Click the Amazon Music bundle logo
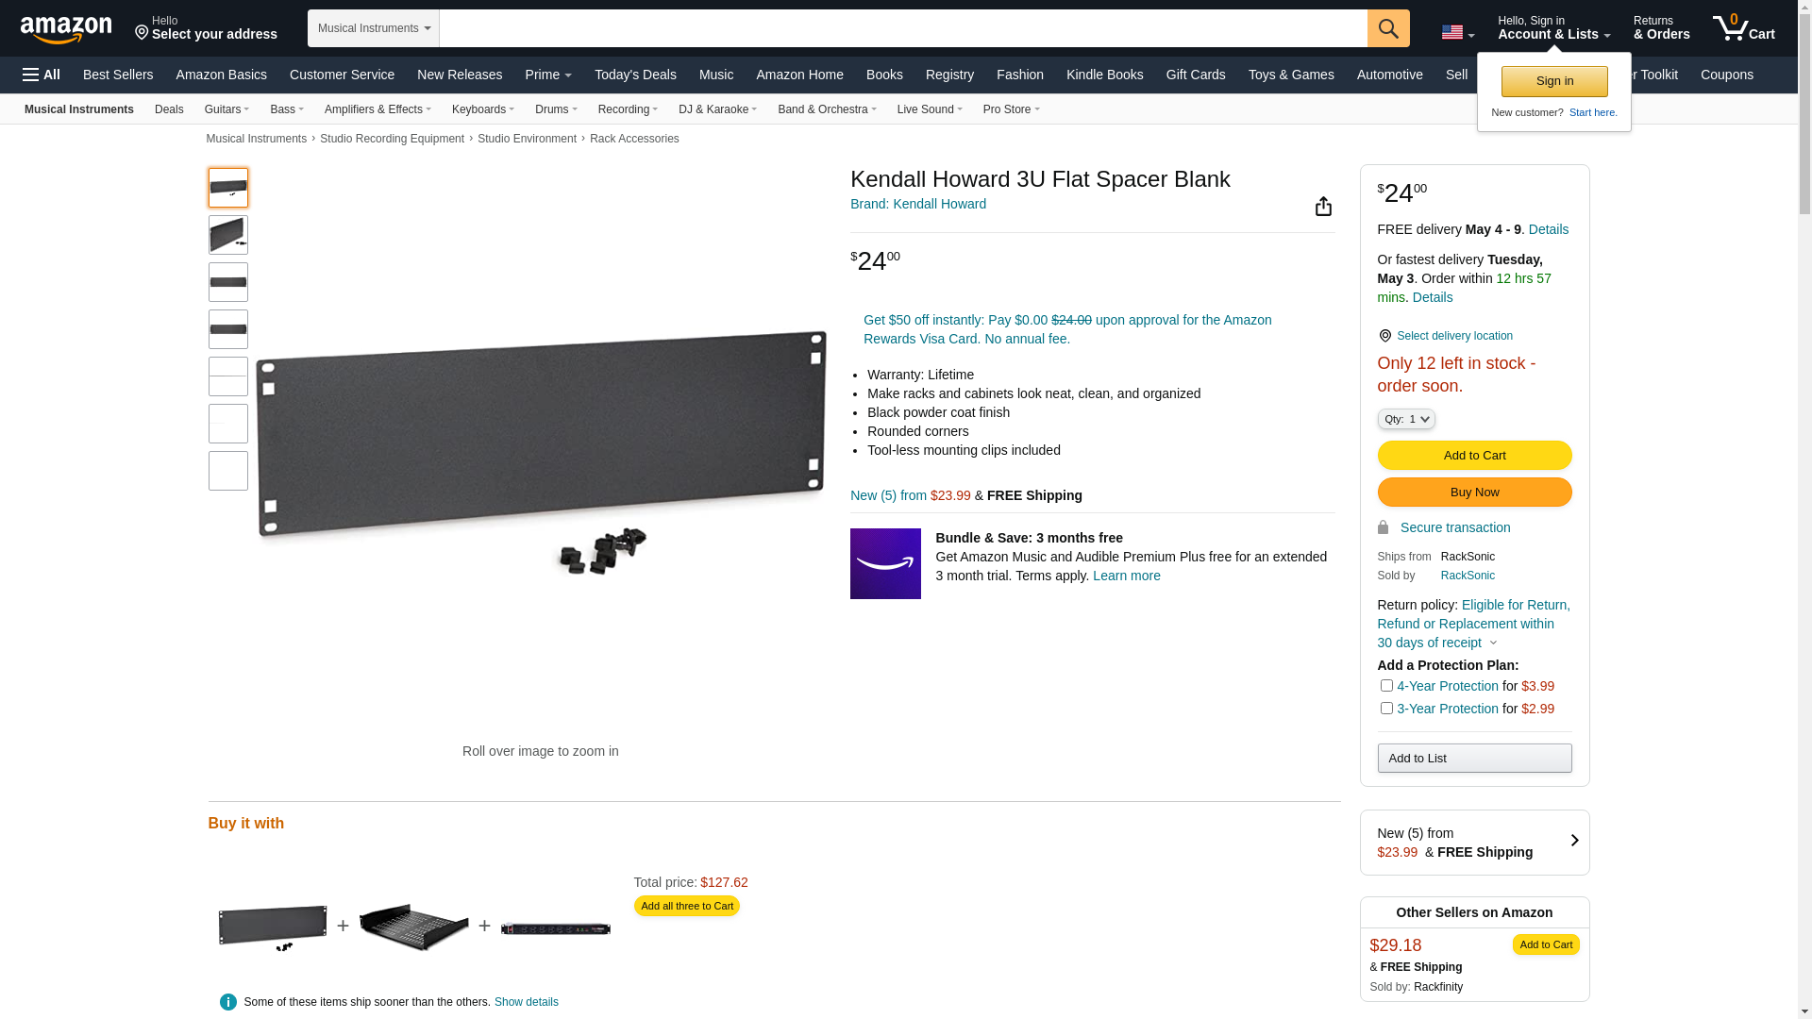This screenshot has width=1812, height=1019. (x=885, y=563)
